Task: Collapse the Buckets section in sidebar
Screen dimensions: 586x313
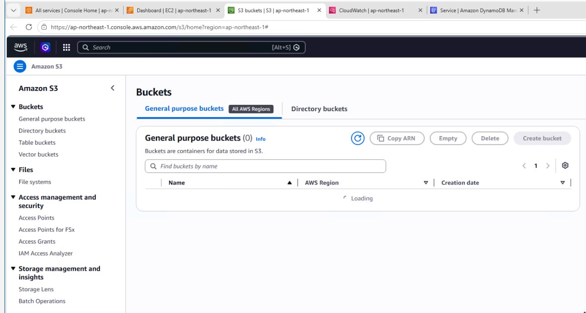Action: click(x=13, y=107)
